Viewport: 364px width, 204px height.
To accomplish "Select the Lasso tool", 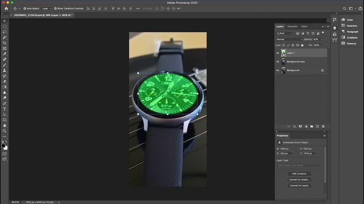I will pos(5,32).
